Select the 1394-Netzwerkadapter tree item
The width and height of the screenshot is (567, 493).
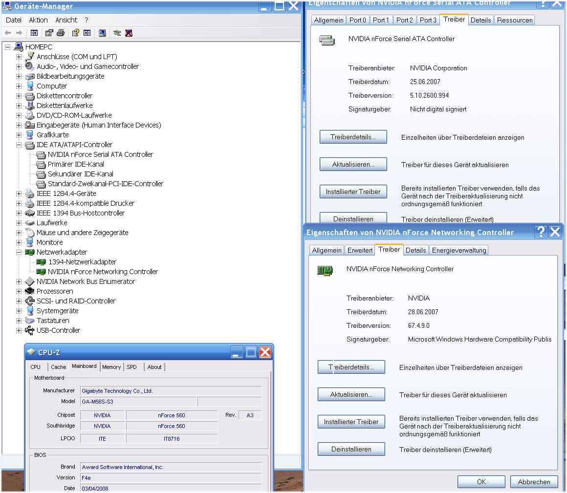coord(83,262)
